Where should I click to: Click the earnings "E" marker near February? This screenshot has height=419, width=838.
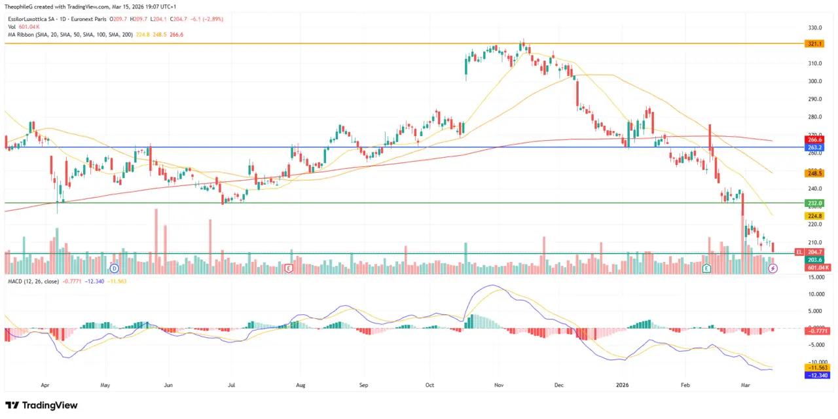(x=706, y=268)
